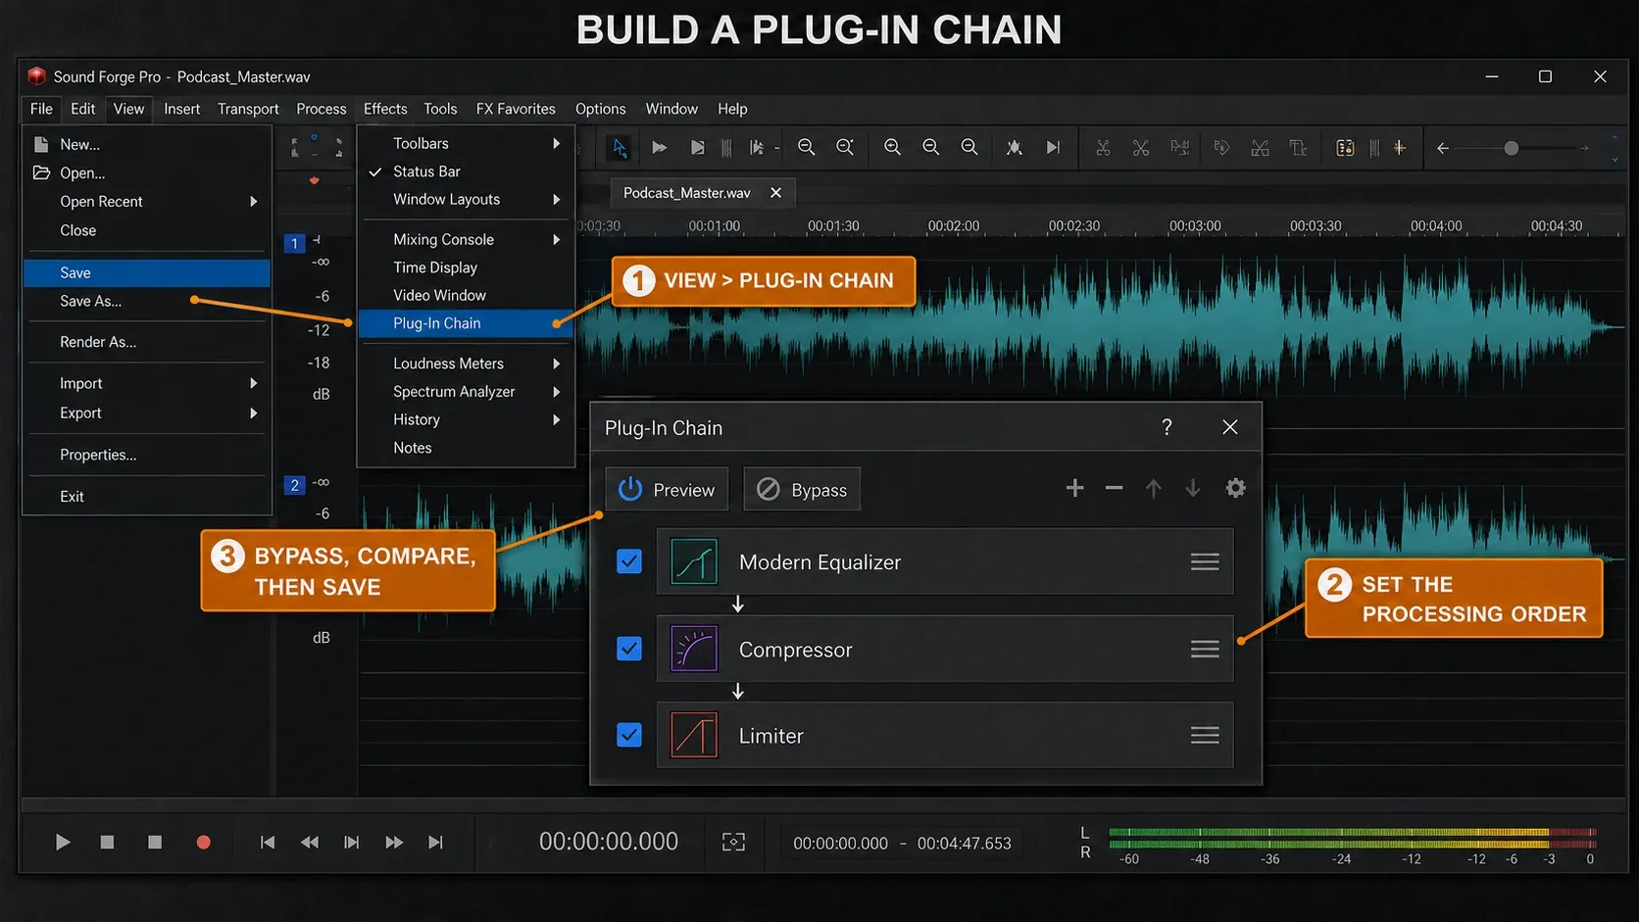
Task: Click the red playhead marker above channel 1
Action: (314, 180)
